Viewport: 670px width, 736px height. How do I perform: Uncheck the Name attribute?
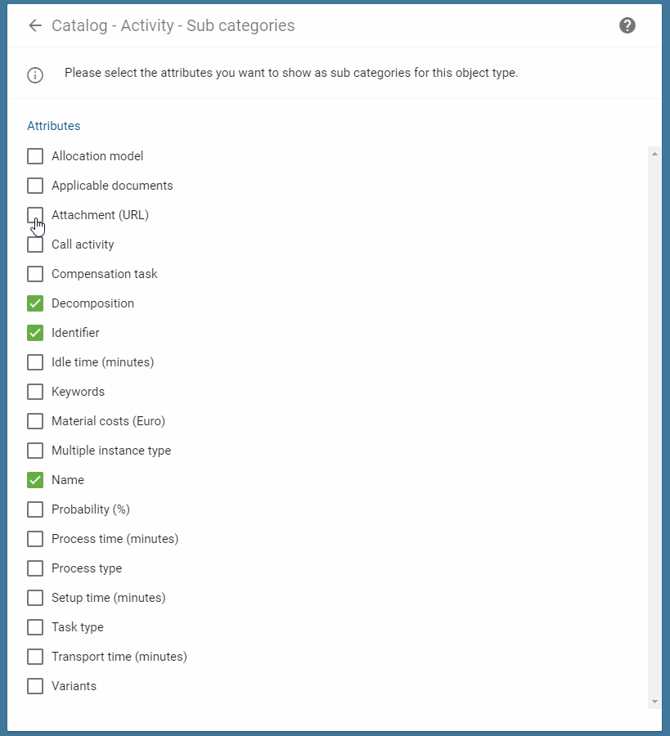35,479
